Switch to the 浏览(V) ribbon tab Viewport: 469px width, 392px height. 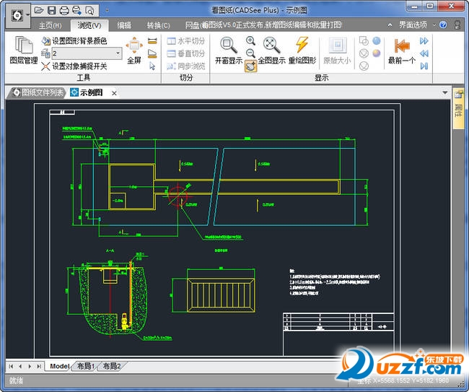(x=89, y=25)
